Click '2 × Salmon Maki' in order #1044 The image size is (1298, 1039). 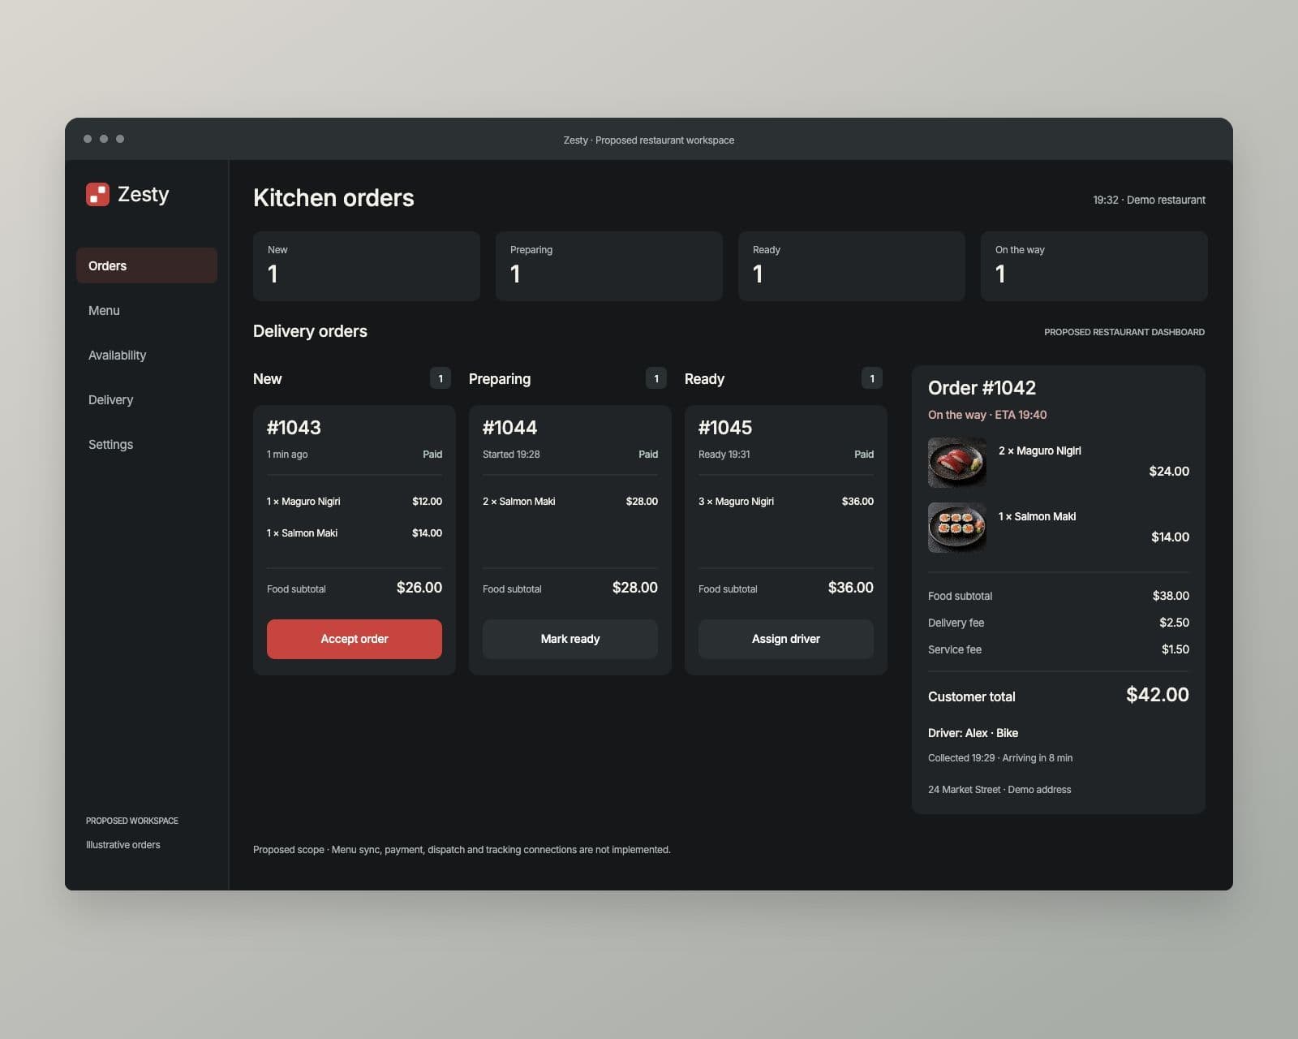tap(519, 502)
